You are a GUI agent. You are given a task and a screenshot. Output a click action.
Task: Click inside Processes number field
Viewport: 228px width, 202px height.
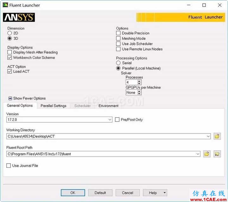132,82
